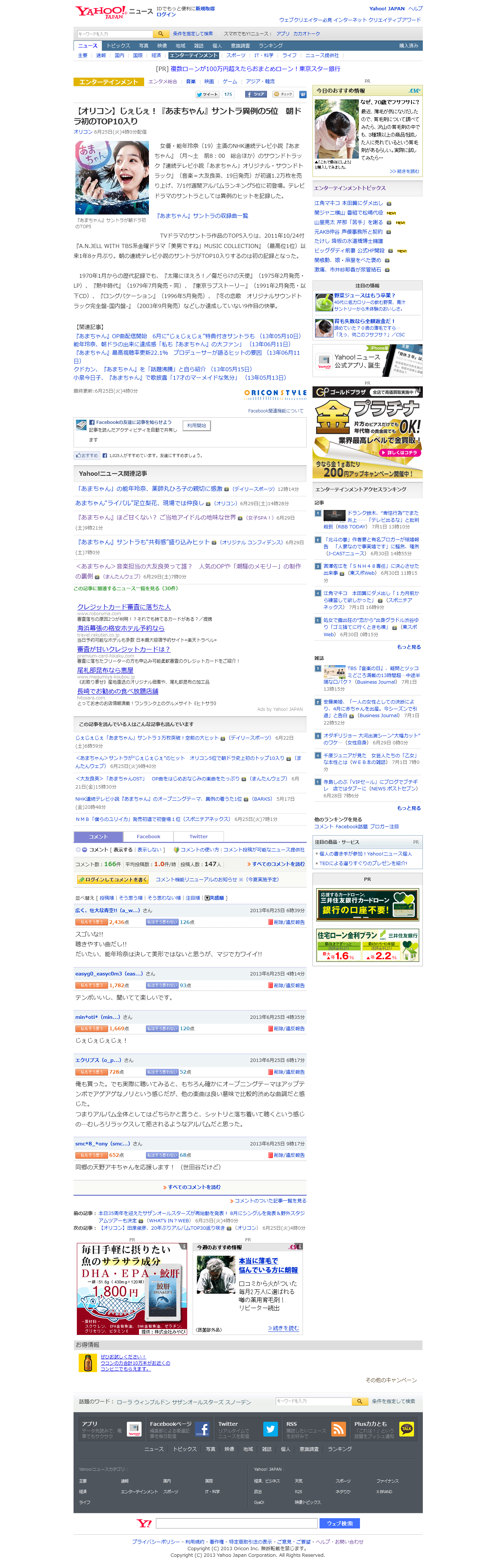
Task: Click the 購入済み link in navigation bar
Action: point(408,46)
